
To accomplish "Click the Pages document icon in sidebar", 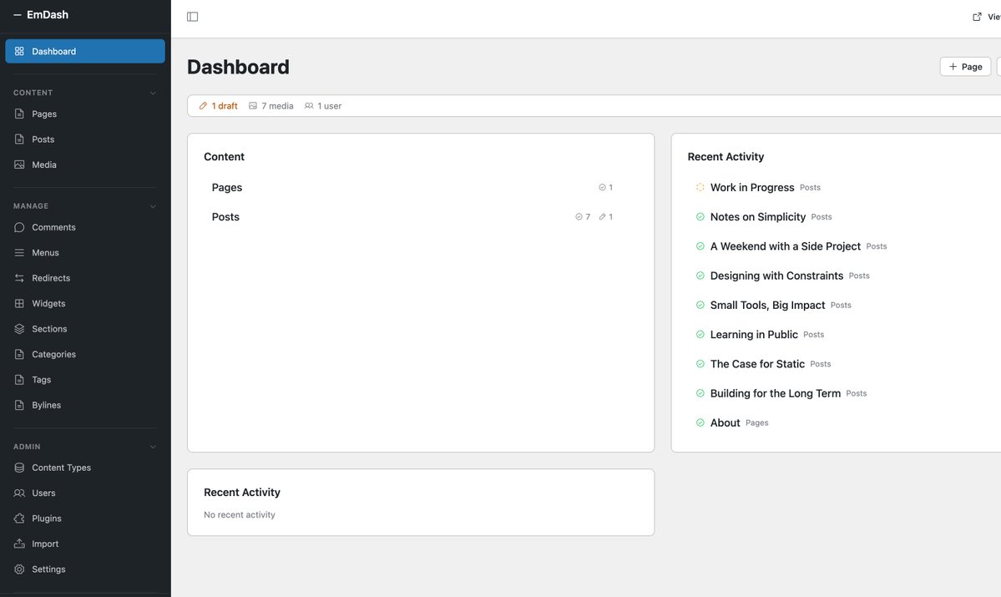I will point(19,114).
